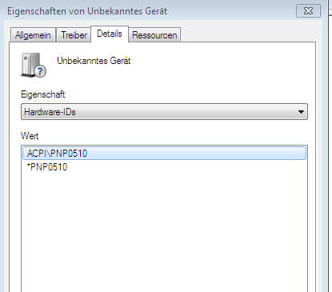Select the Details tab

[x=110, y=34]
